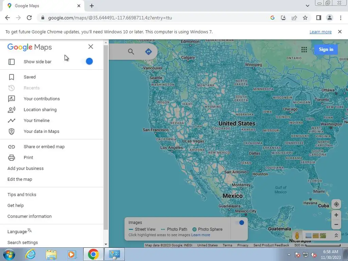Click the Your contributions icon
The height and width of the screenshot is (261, 348).
point(12,99)
